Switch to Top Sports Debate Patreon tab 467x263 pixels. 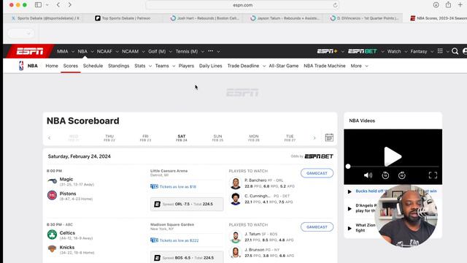123,18
